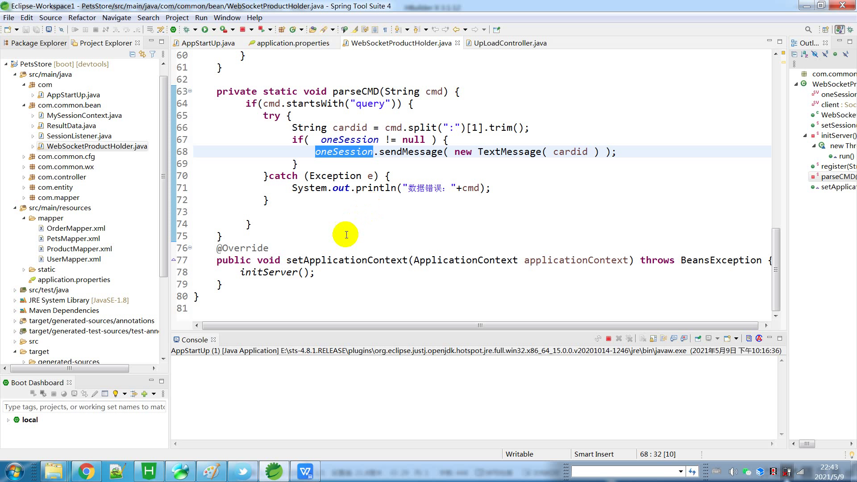Open Chrome from the Windows taskbar
This screenshot has width=857, height=482.
tap(86, 471)
